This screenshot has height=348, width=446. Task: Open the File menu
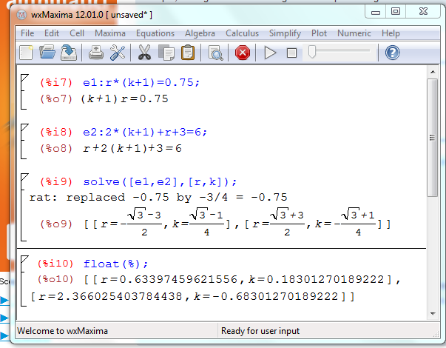pyautogui.click(x=27, y=33)
